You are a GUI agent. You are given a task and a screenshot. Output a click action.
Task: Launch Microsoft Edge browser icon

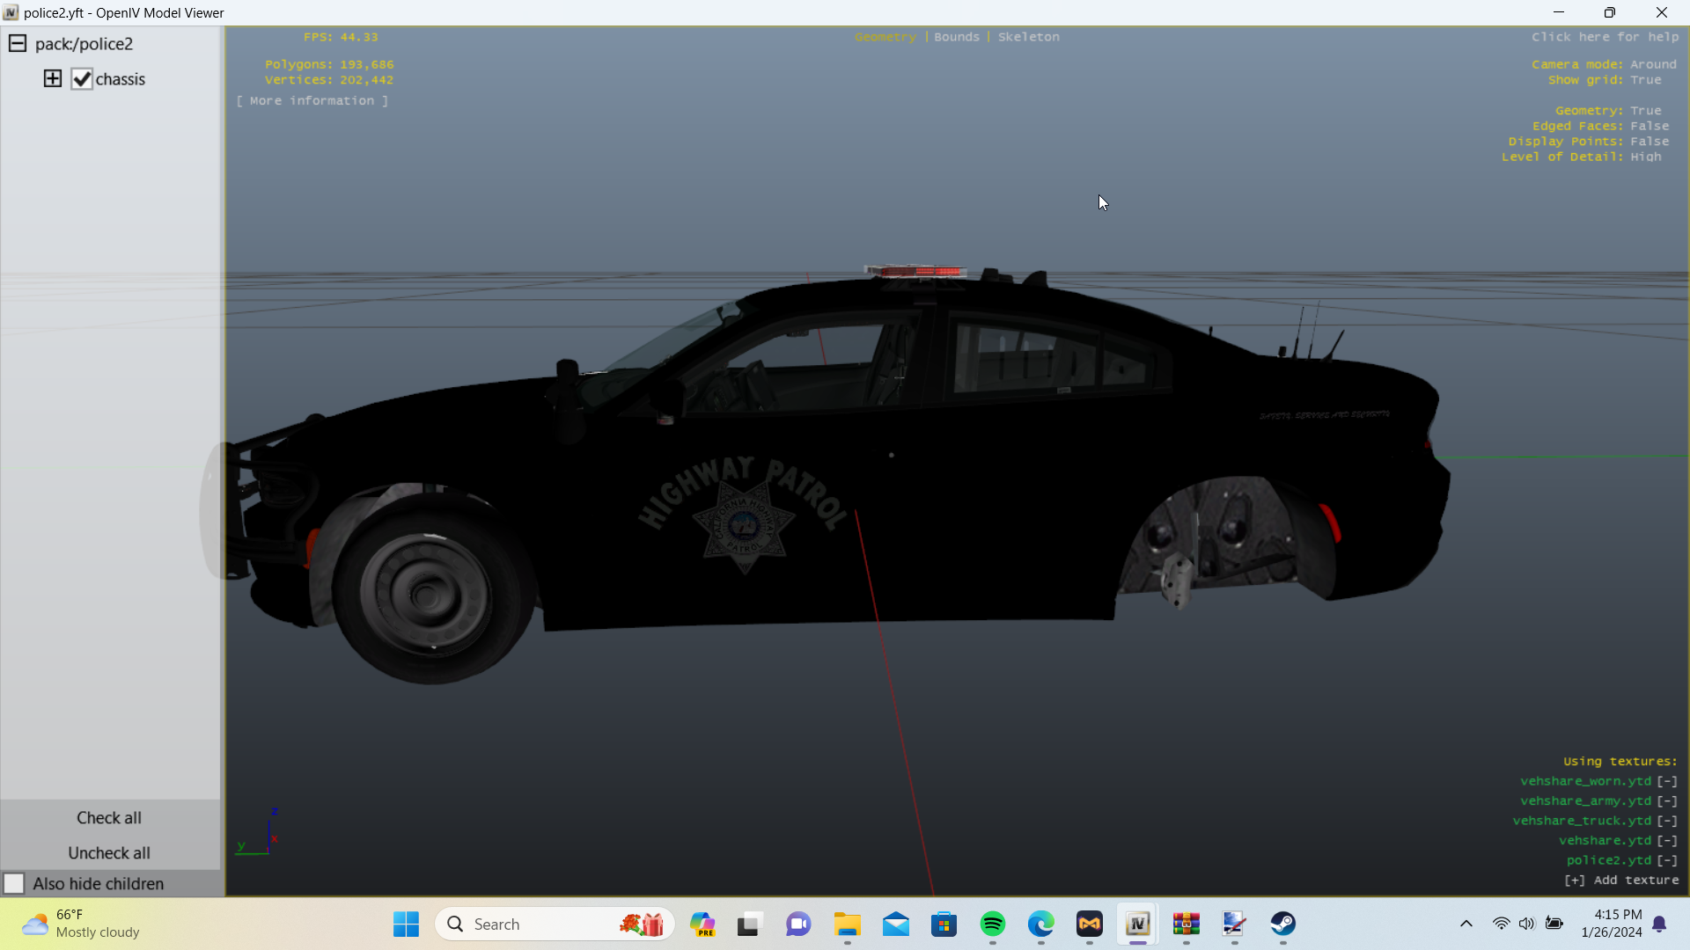tap(1040, 924)
